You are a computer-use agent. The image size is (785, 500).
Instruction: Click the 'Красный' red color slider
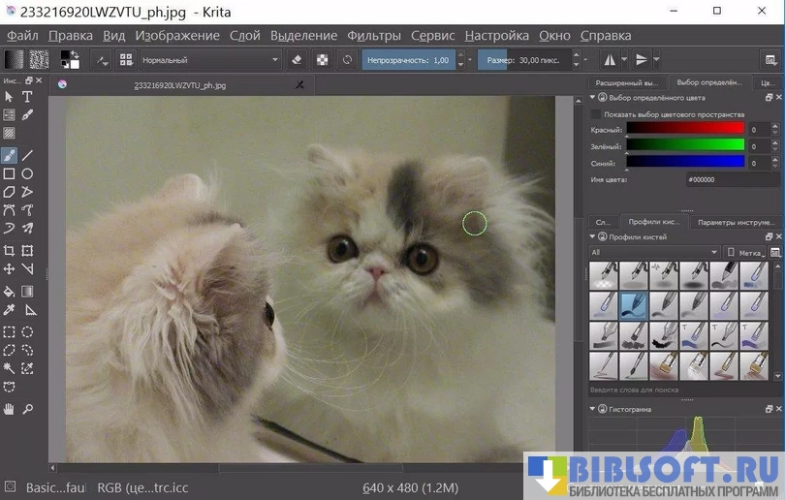[x=685, y=128]
